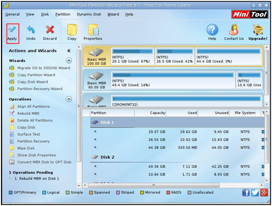
Task: Open the General menu
Action: [x=13, y=15]
